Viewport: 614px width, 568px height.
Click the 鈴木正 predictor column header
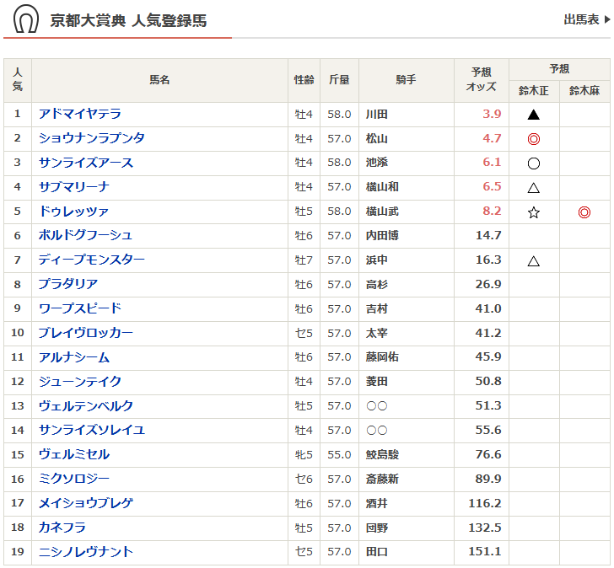pos(533,91)
